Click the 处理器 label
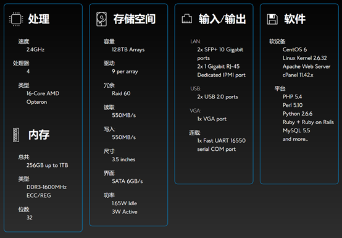The height and width of the screenshot is (238, 342). 21,63
